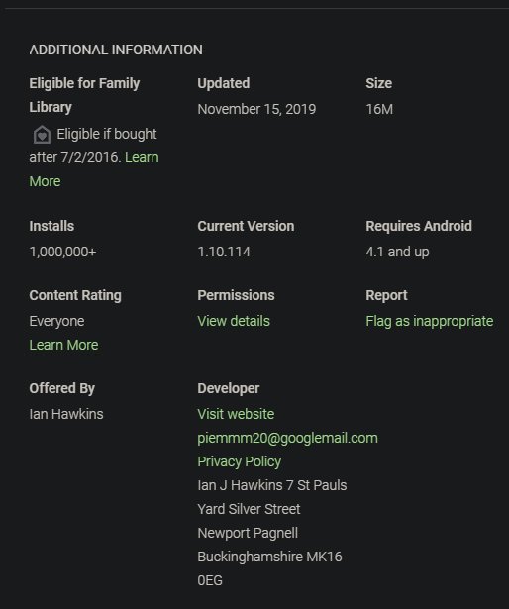The height and width of the screenshot is (609, 509).
Task: Select the 16M size value
Action: (x=379, y=109)
